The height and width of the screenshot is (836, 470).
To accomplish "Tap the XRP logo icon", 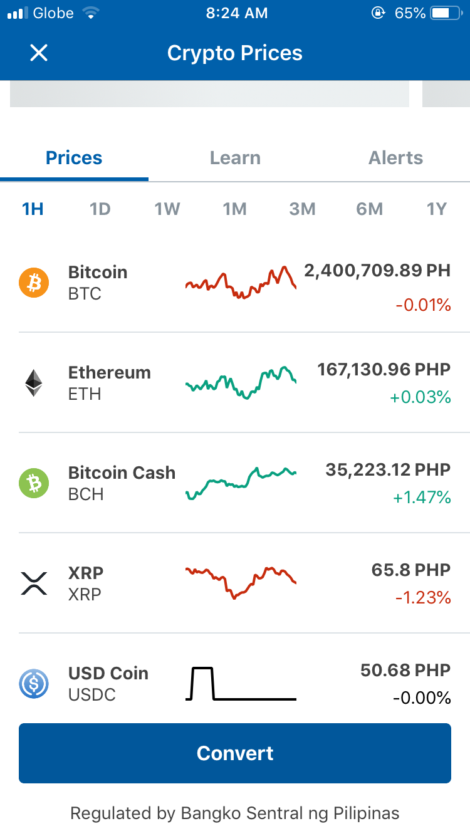I will pos(34,583).
